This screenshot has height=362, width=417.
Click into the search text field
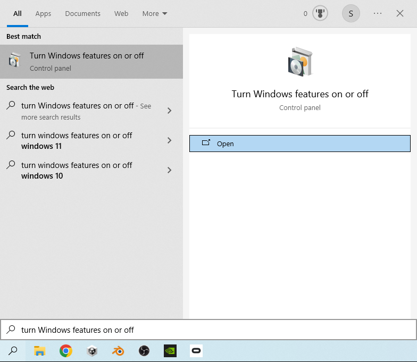coord(208,330)
